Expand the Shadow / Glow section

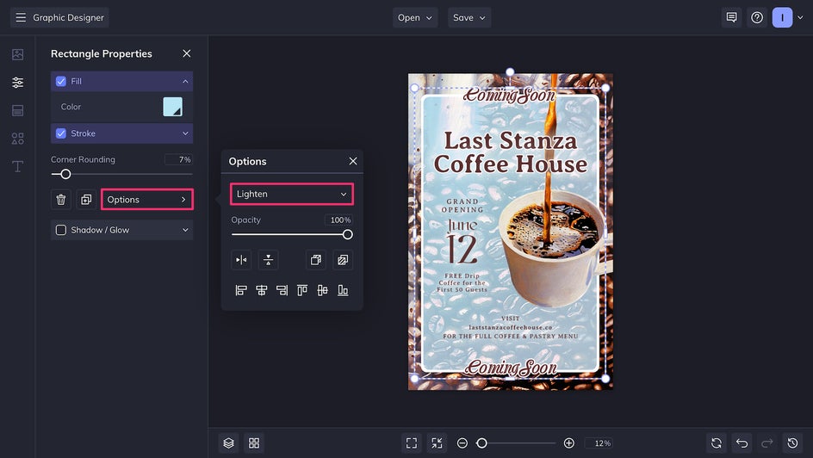point(185,230)
